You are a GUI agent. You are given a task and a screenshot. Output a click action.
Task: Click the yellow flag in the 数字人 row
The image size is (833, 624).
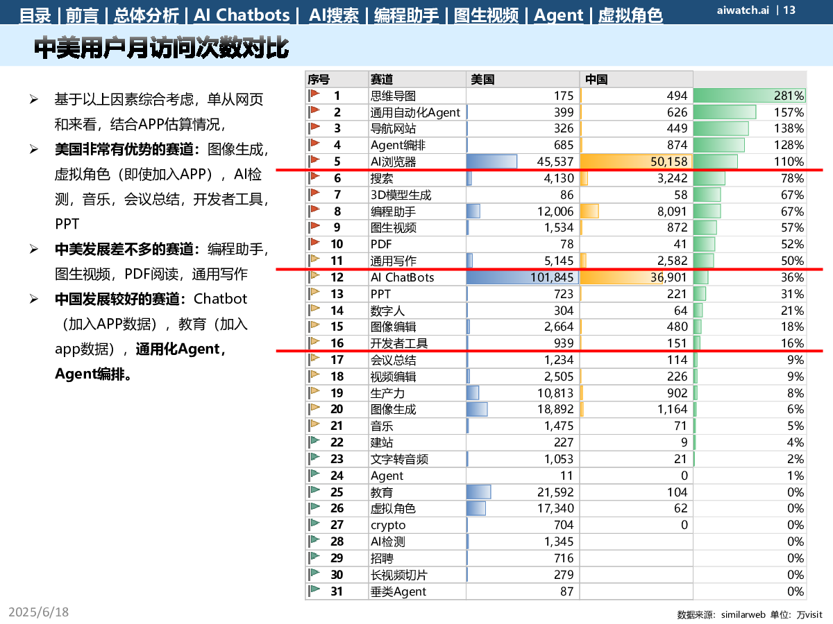click(314, 309)
